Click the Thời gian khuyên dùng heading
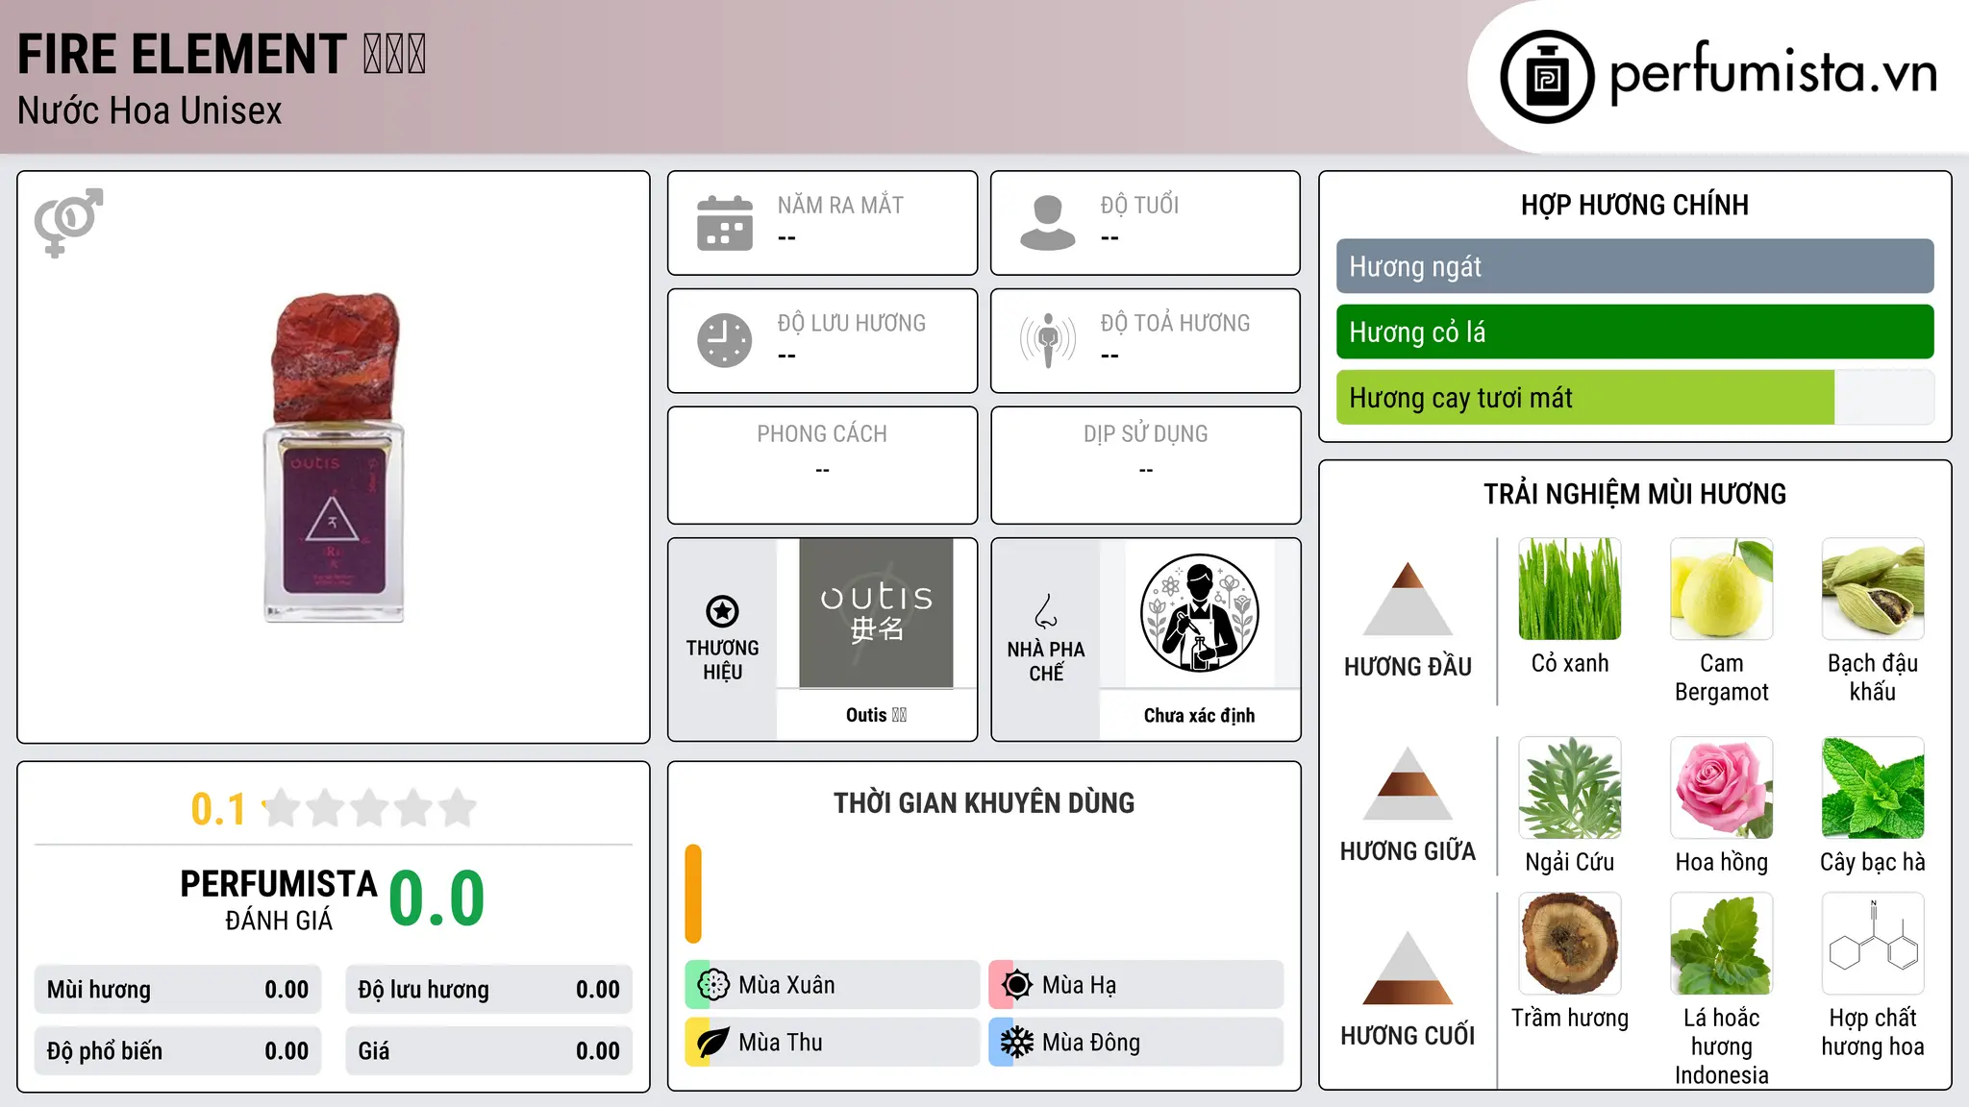Screen dimensions: 1969x1107 pyautogui.click(x=984, y=802)
